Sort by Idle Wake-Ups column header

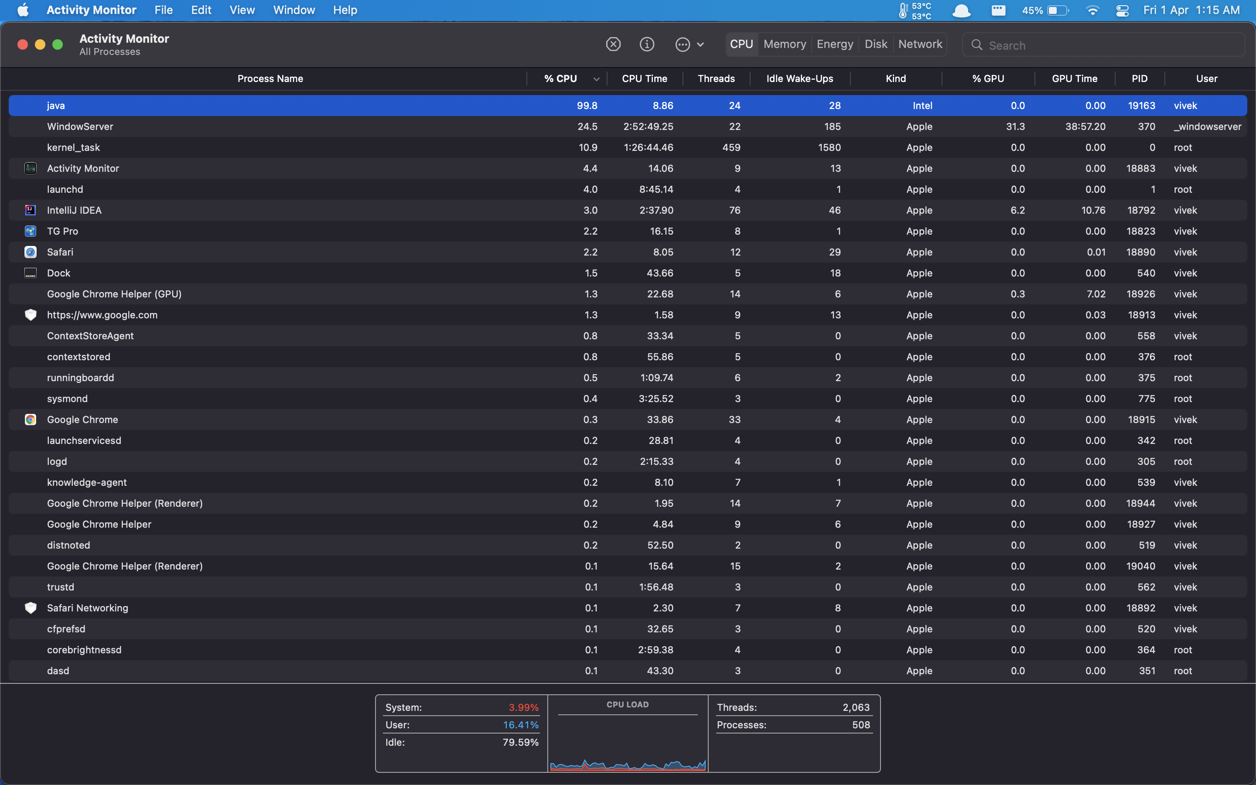(x=799, y=78)
